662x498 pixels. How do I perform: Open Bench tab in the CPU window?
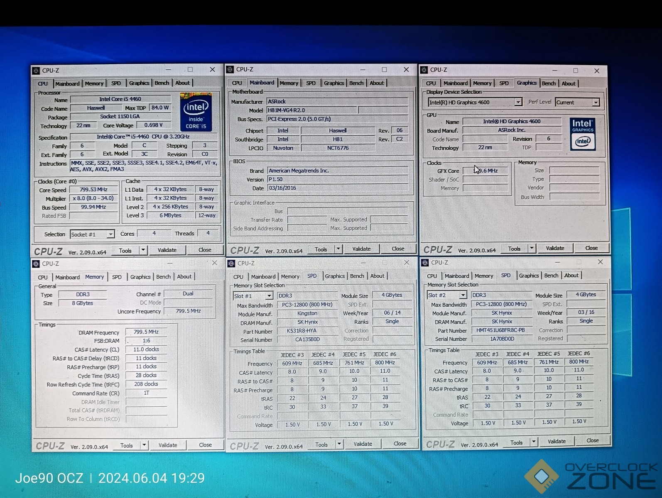point(162,83)
